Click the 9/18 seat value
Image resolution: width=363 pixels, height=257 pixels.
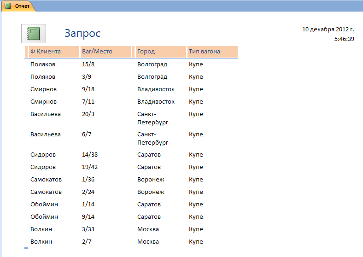(88, 89)
